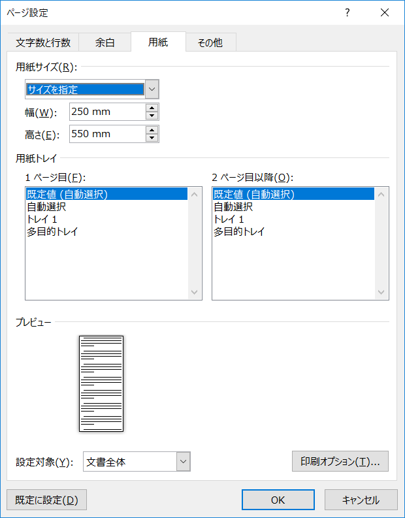The height and width of the screenshot is (518, 405).
Task: Open the 用紙サイズ dropdown list
Action: (x=152, y=89)
